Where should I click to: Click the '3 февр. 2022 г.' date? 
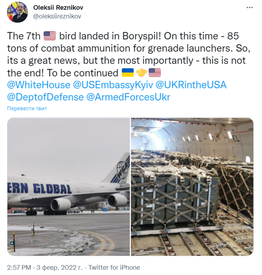tap(59, 267)
